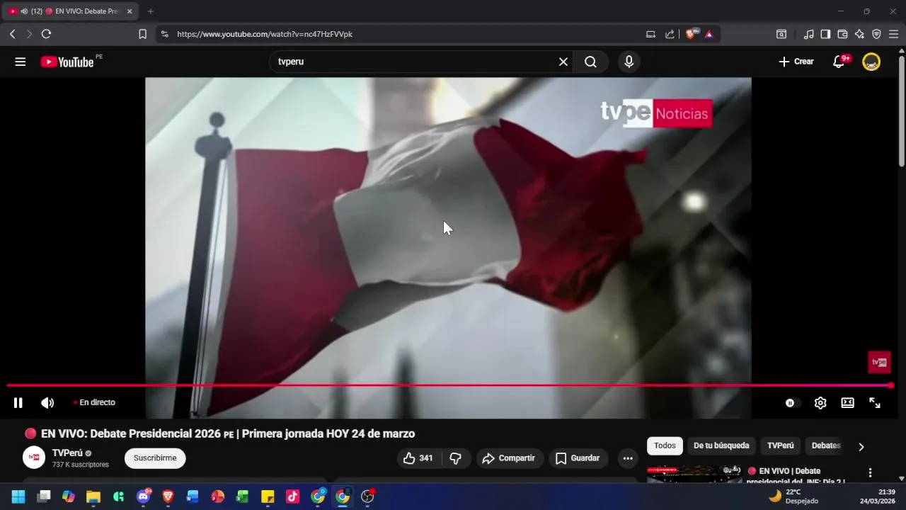Open the taskbar clock showing 21:39
This screenshot has width=906, height=510.
(x=878, y=497)
